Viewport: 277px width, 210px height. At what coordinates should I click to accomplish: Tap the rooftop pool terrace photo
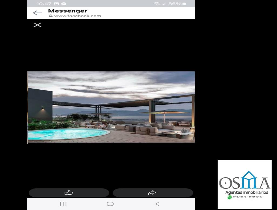coord(111,107)
